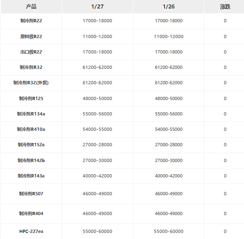Click the 制冷剂R410a product cell
Image resolution: width=244 pixels, height=239 pixels.
[31, 129]
